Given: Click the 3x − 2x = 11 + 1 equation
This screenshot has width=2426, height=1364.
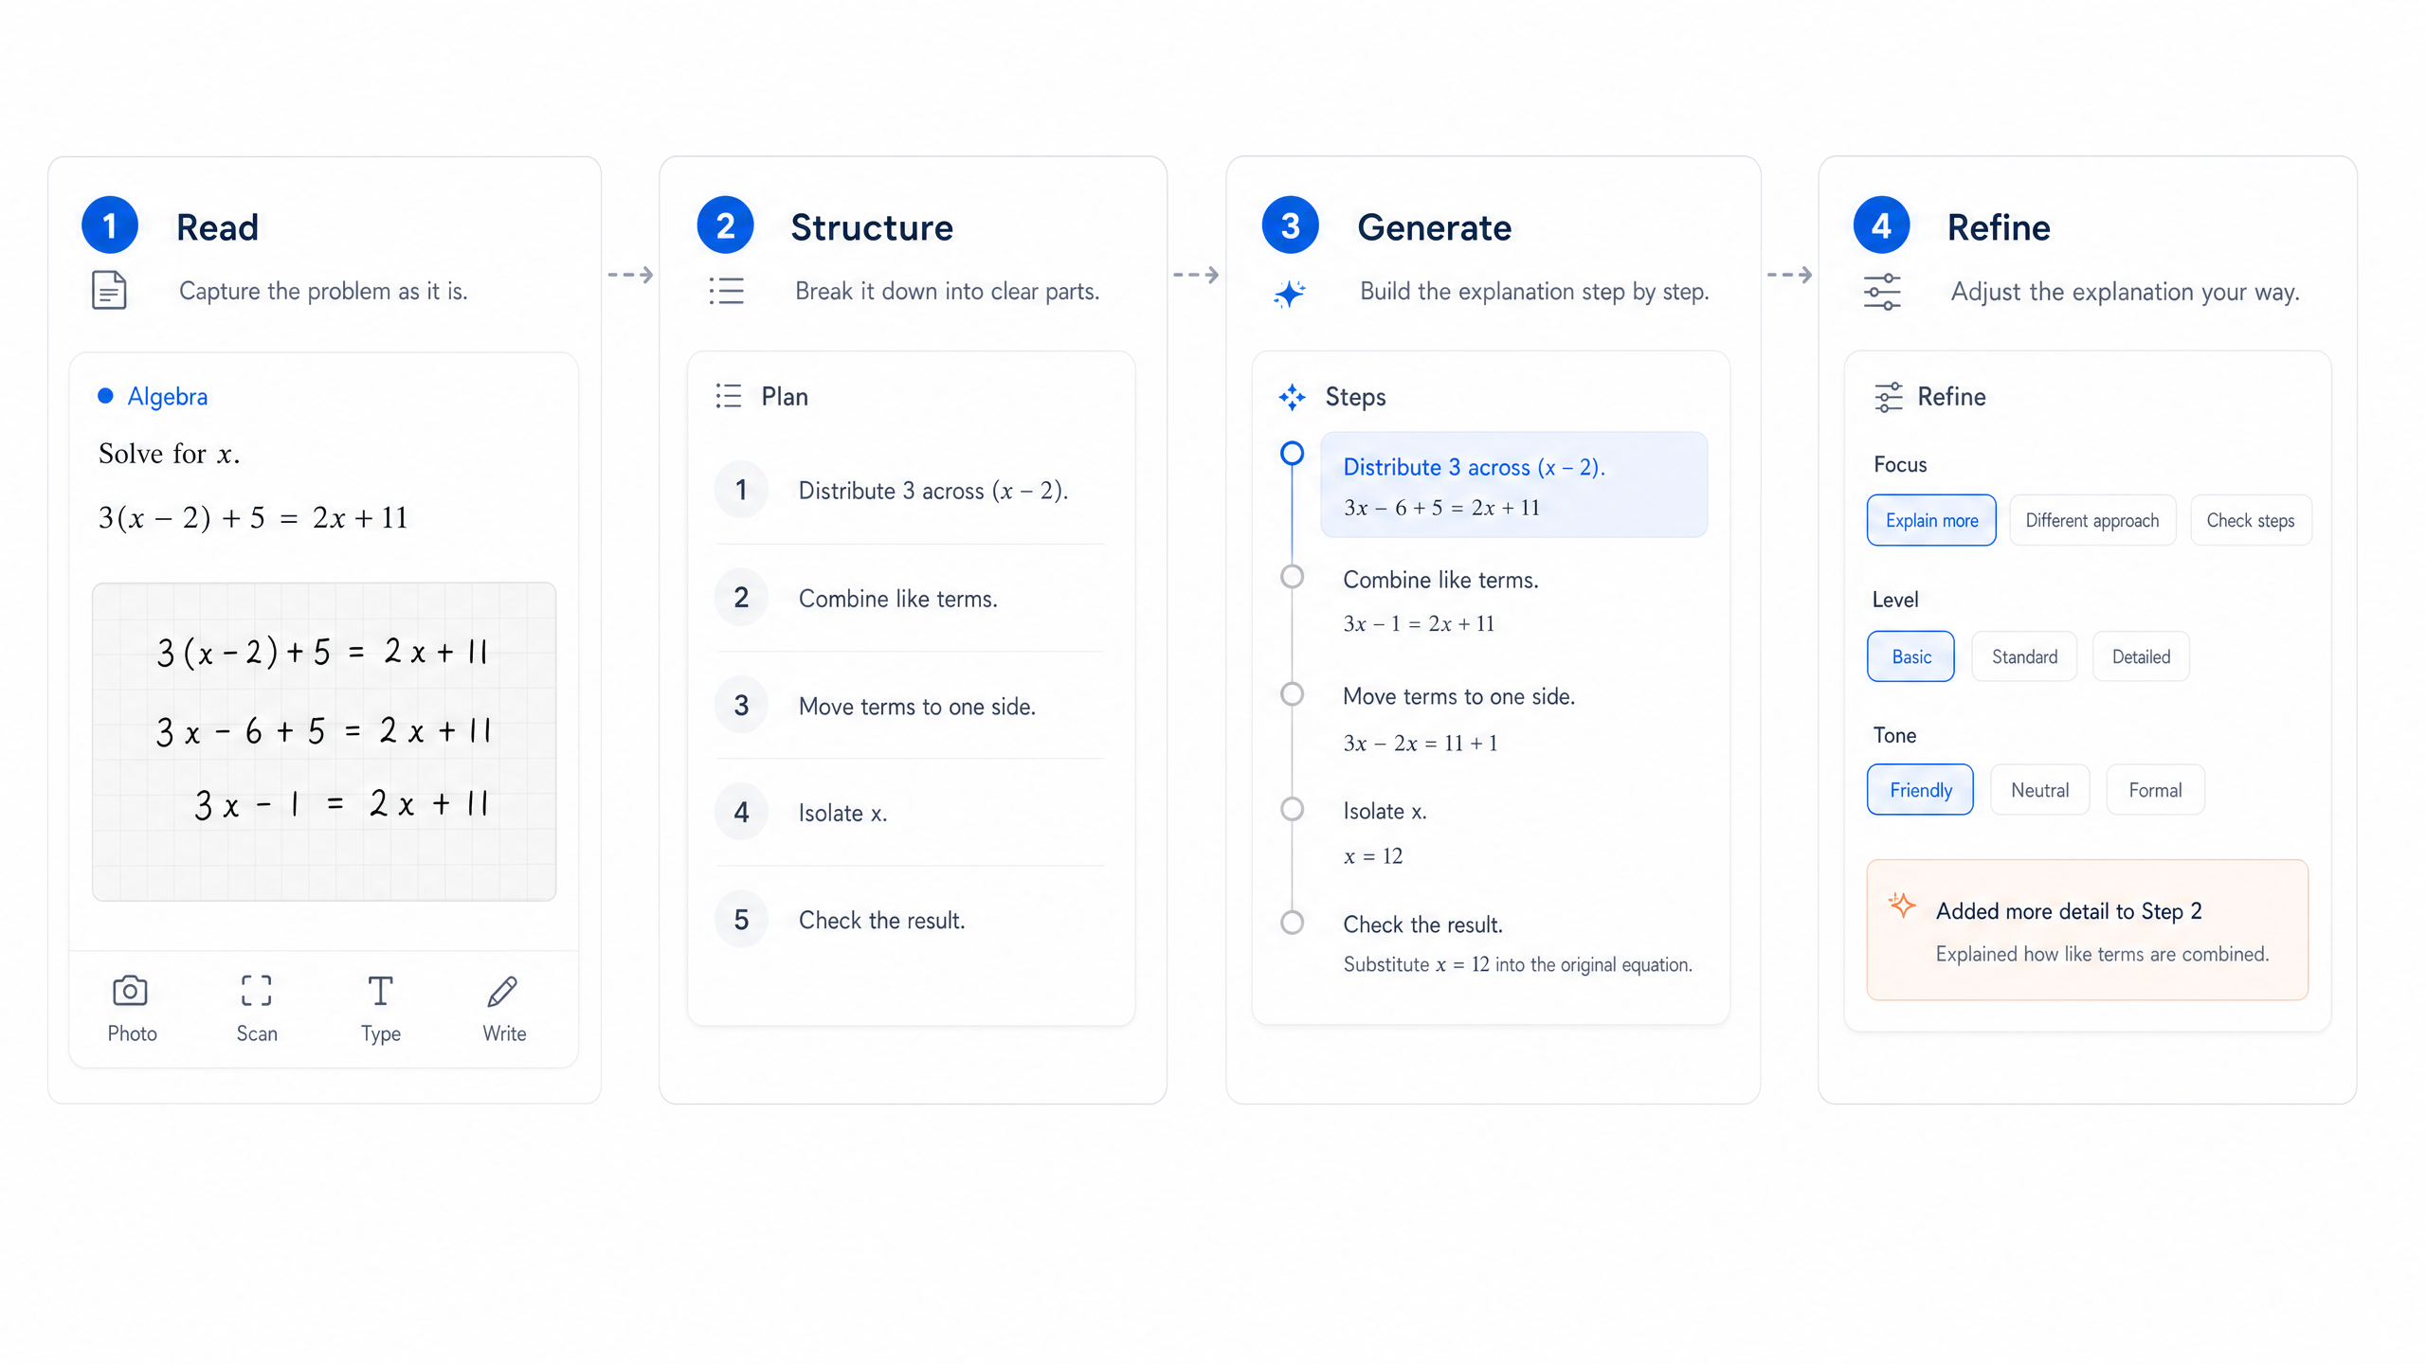Looking at the screenshot, I should click(x=1421, y=743).
